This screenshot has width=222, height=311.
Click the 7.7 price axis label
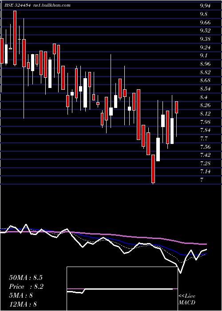click(x=204, y=139)
